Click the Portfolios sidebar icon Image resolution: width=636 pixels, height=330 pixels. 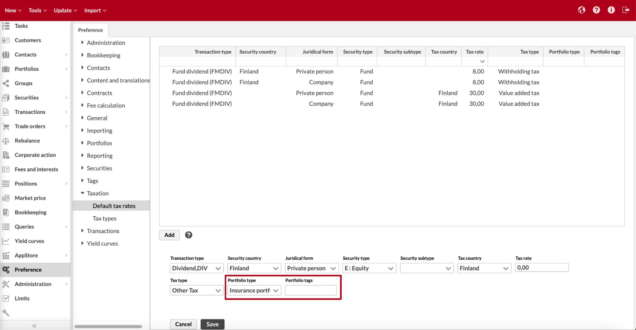(x=6, y=69)
